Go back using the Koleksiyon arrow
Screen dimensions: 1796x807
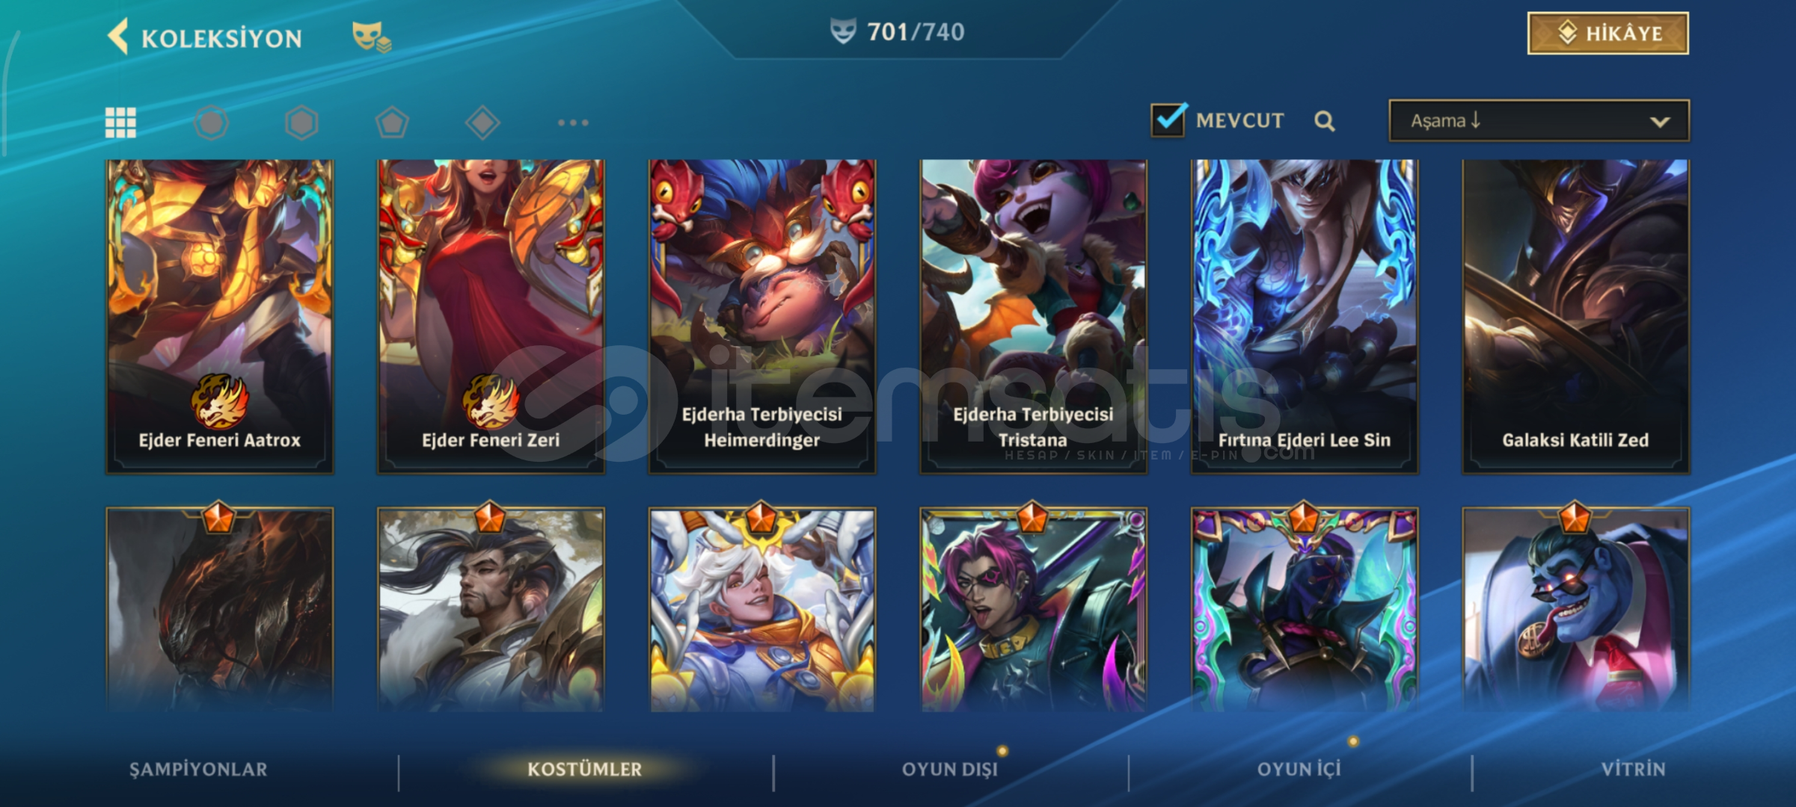[118, 36]
